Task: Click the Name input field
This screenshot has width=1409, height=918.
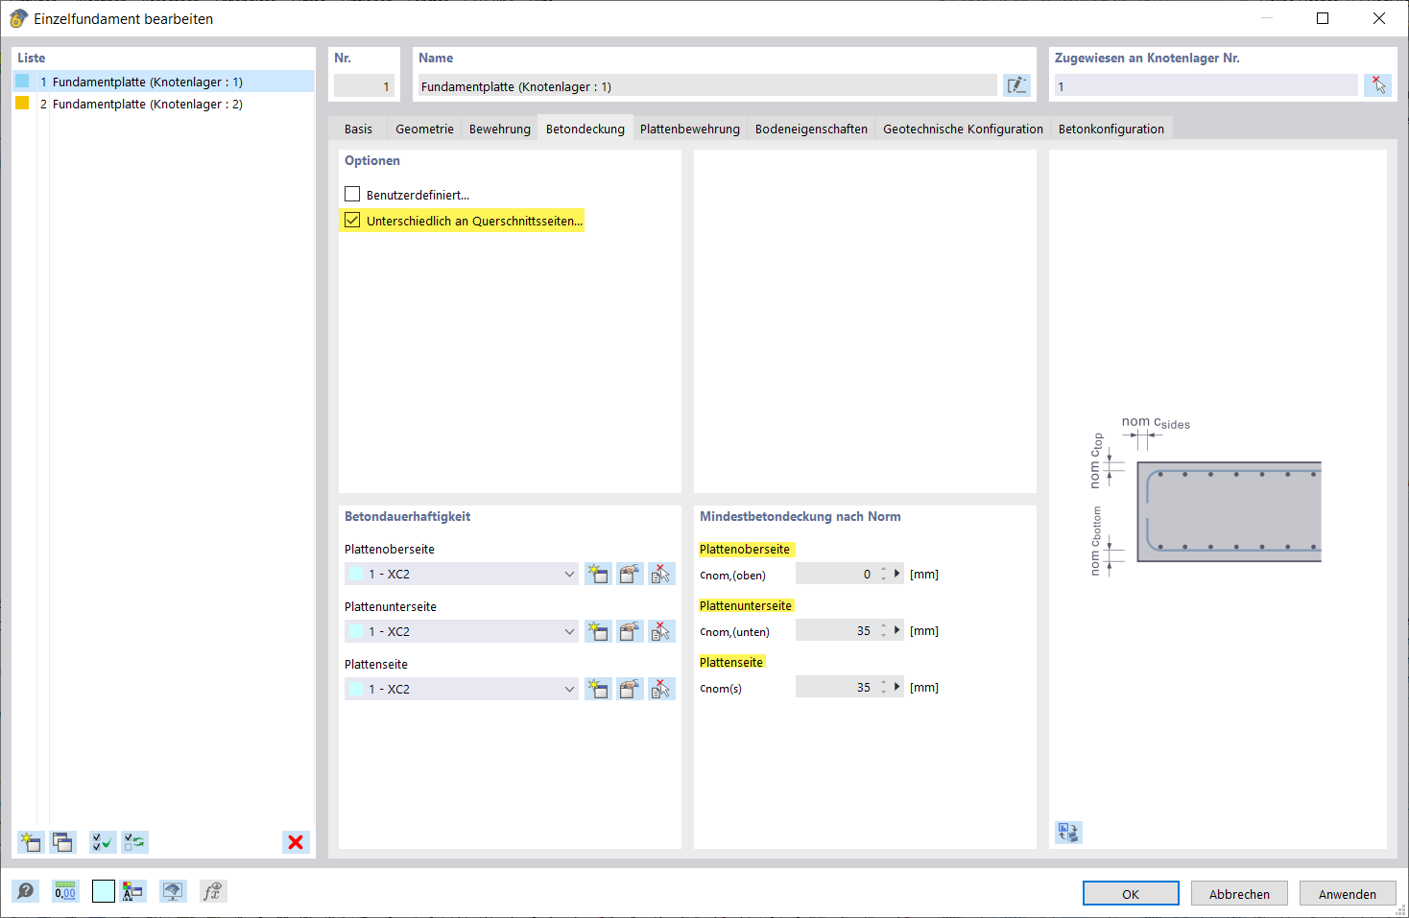Action: pyautogui.click(x=707, y=86)
